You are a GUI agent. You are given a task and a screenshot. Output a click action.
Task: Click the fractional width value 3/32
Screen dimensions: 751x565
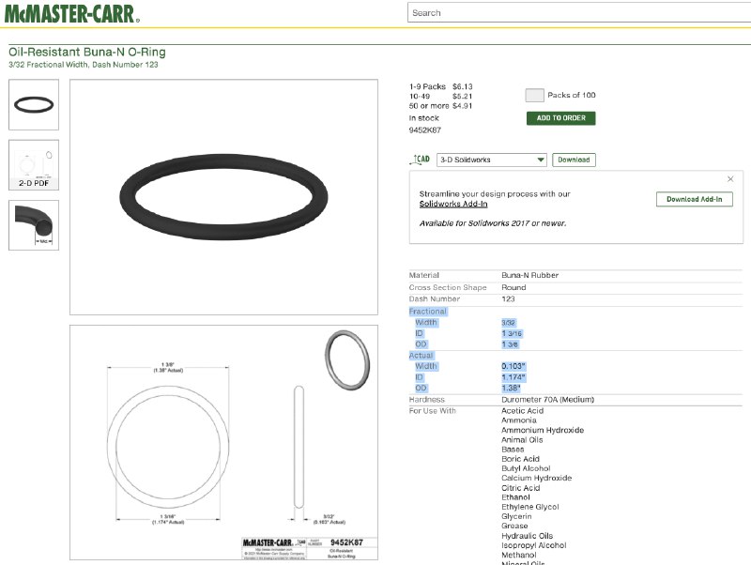tap(508, 323)
